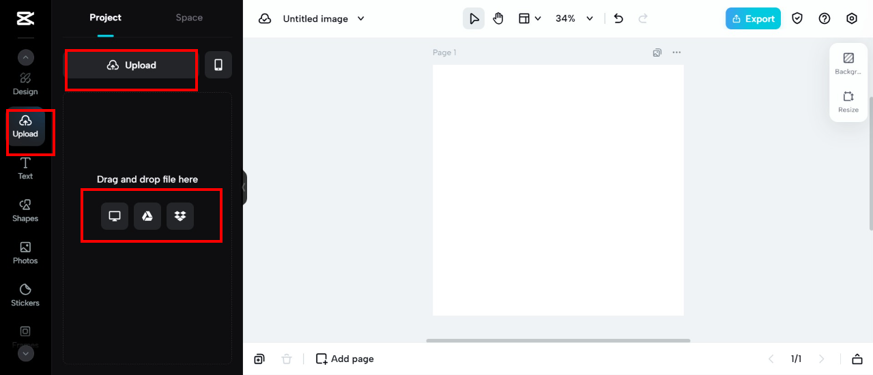873x375 pixels.
Task: Expand the Untitled image title dropdown
Action: point(361,18)
